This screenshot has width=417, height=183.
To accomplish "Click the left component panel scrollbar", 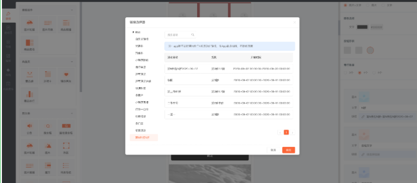I will [81, 47].
